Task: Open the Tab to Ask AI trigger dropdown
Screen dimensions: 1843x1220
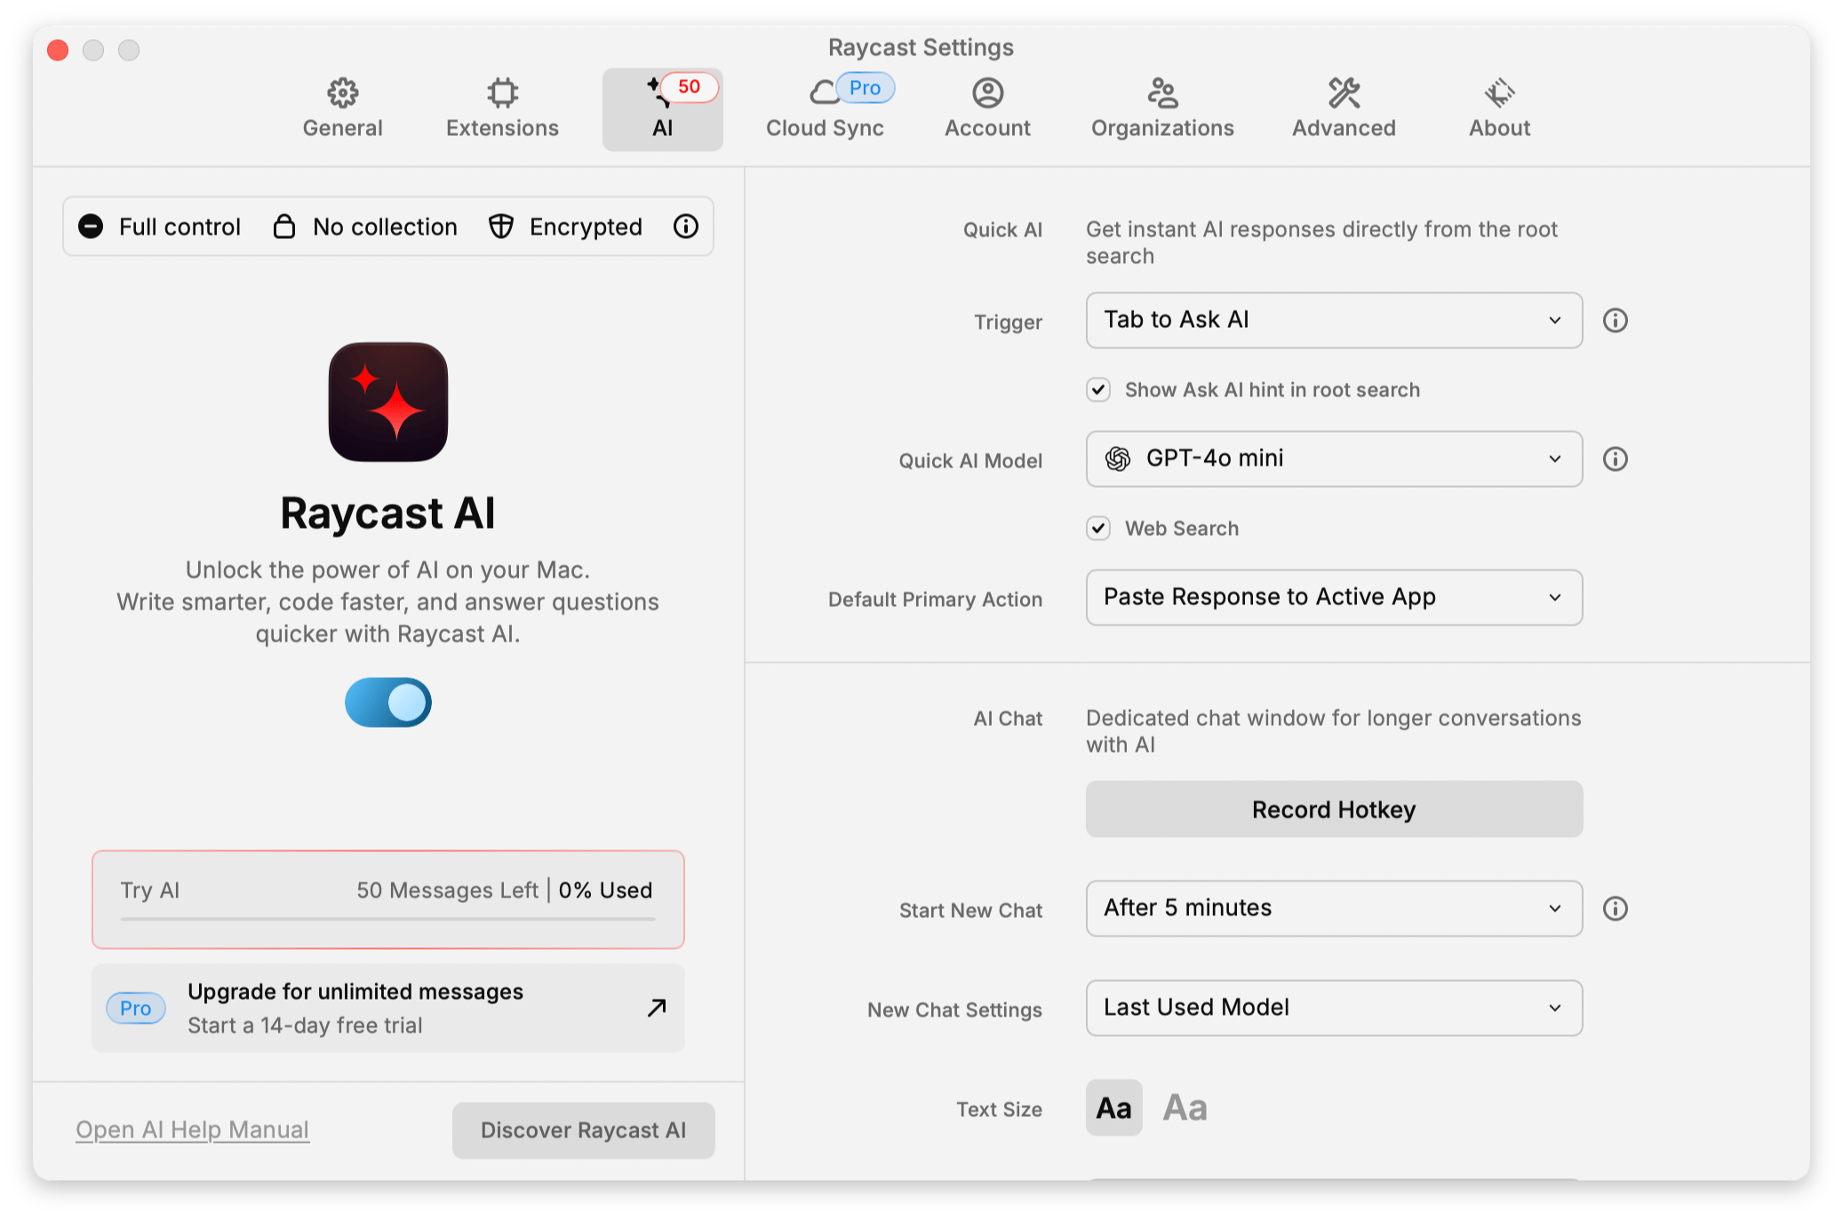Action: 1333,321
